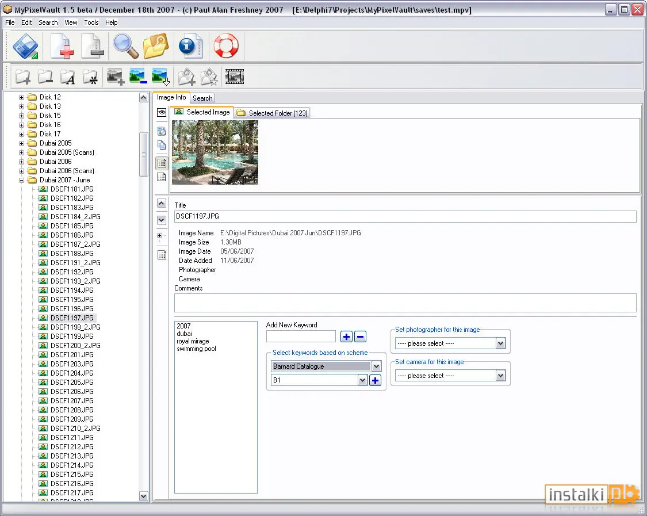Expand the Dubai 2005 folder node
This screenshot has height=516, width=647.
tap(21, 143)
